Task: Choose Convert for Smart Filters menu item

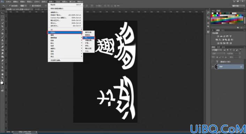Action: [65, 8]
